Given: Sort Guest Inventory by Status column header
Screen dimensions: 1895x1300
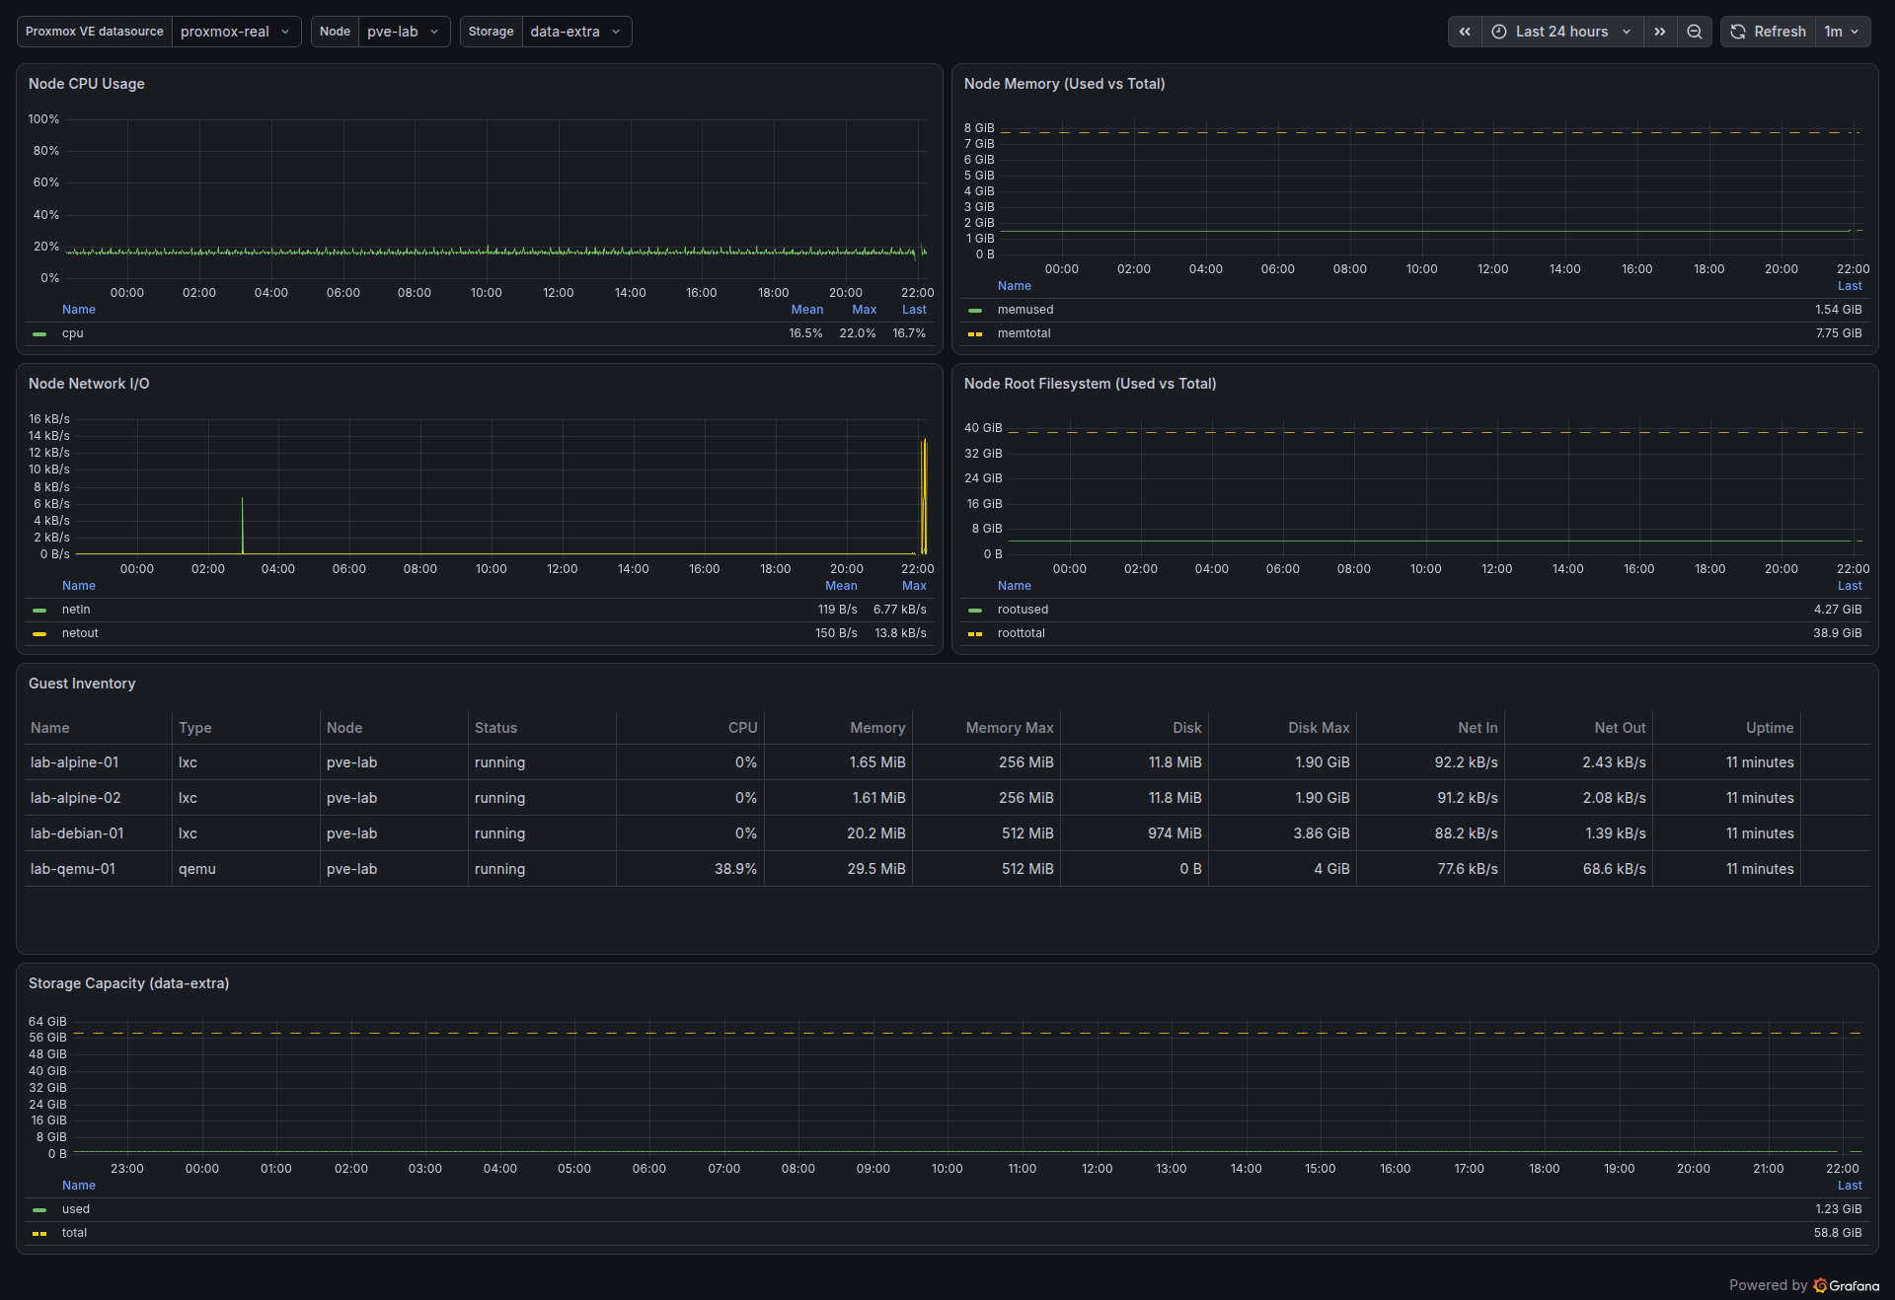Looking at the screenshot, I should coord(495,728).
